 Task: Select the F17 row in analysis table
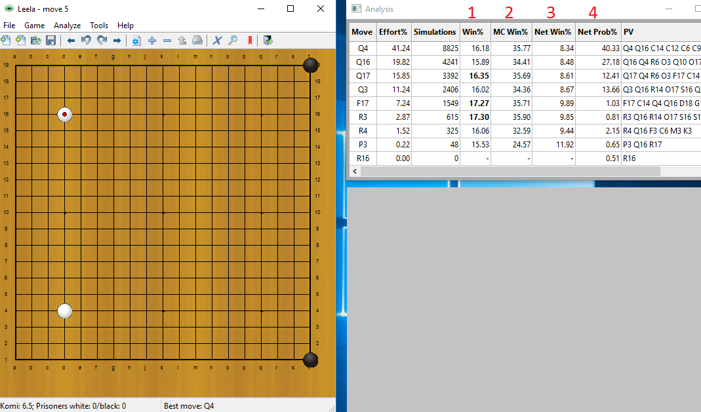point(363,103)
